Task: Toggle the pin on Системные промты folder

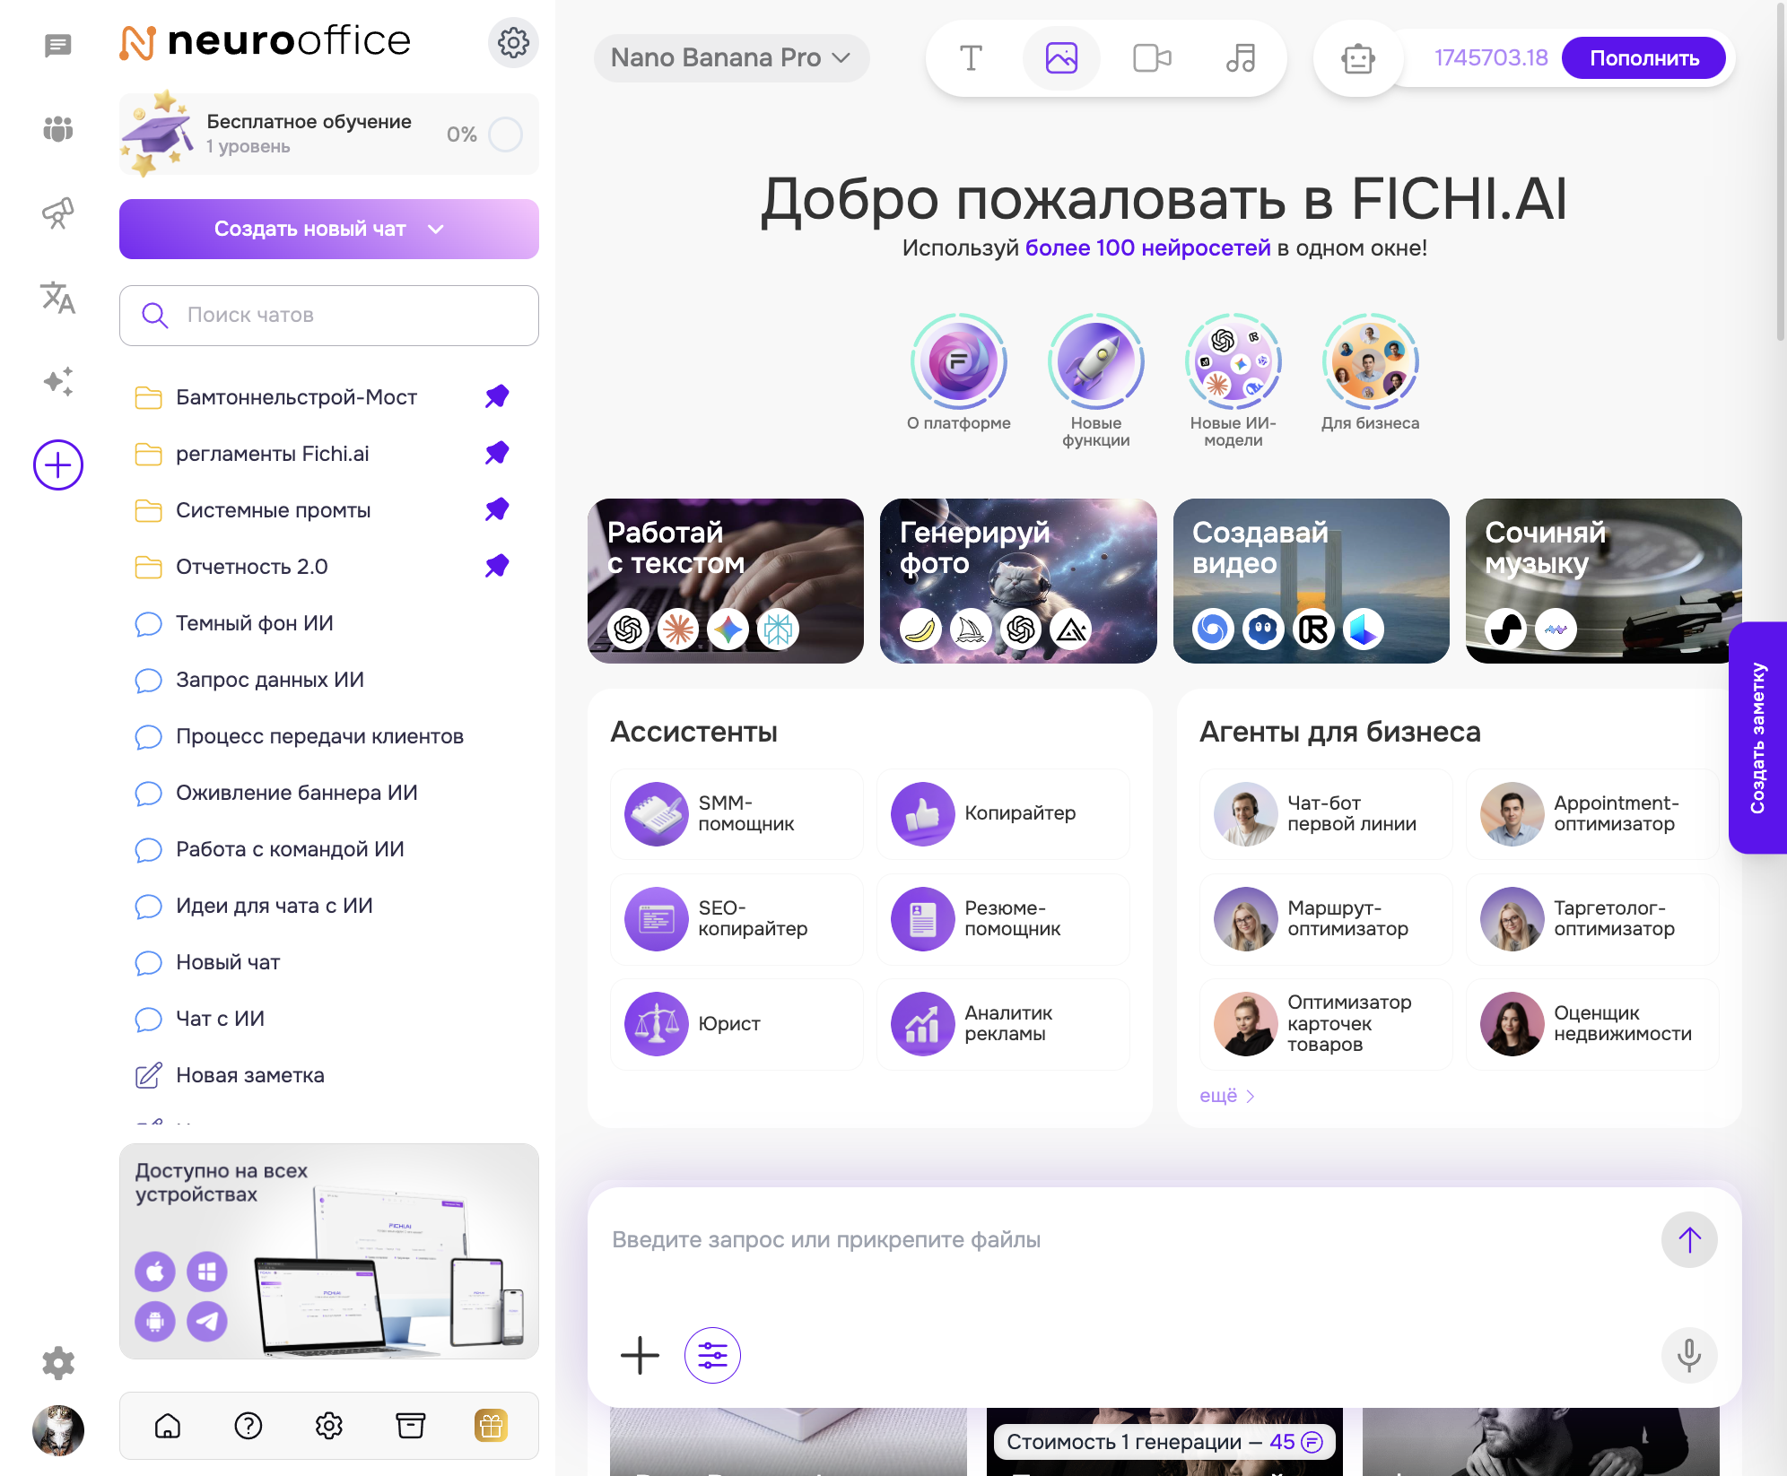Action: pyautogui.click(x=497, y=509)
